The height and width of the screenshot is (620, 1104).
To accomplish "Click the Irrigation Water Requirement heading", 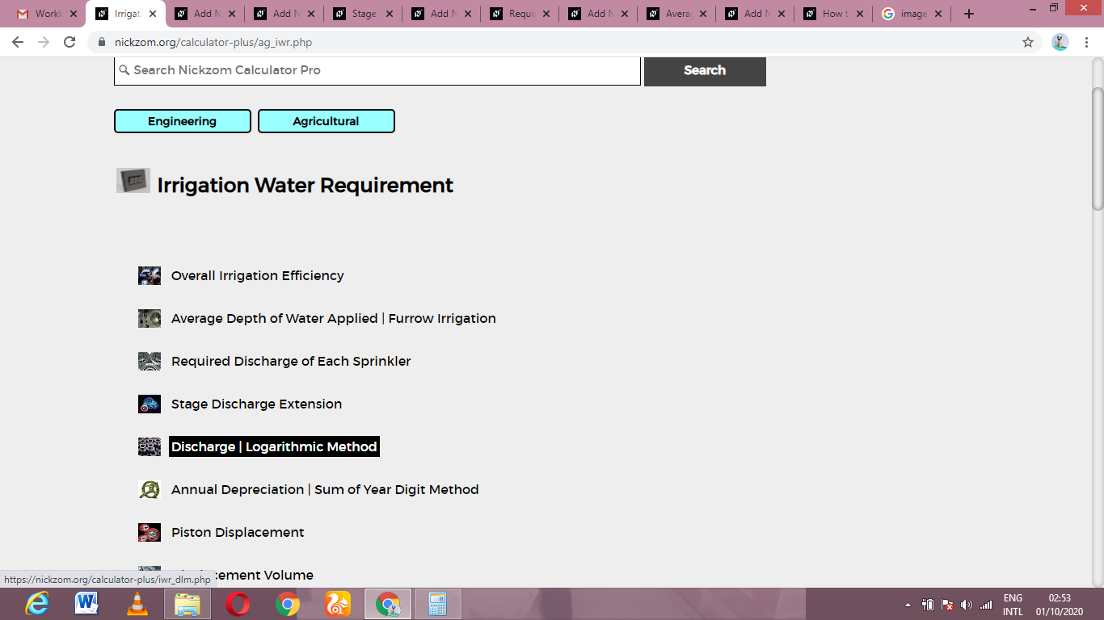I will [305, 185].
